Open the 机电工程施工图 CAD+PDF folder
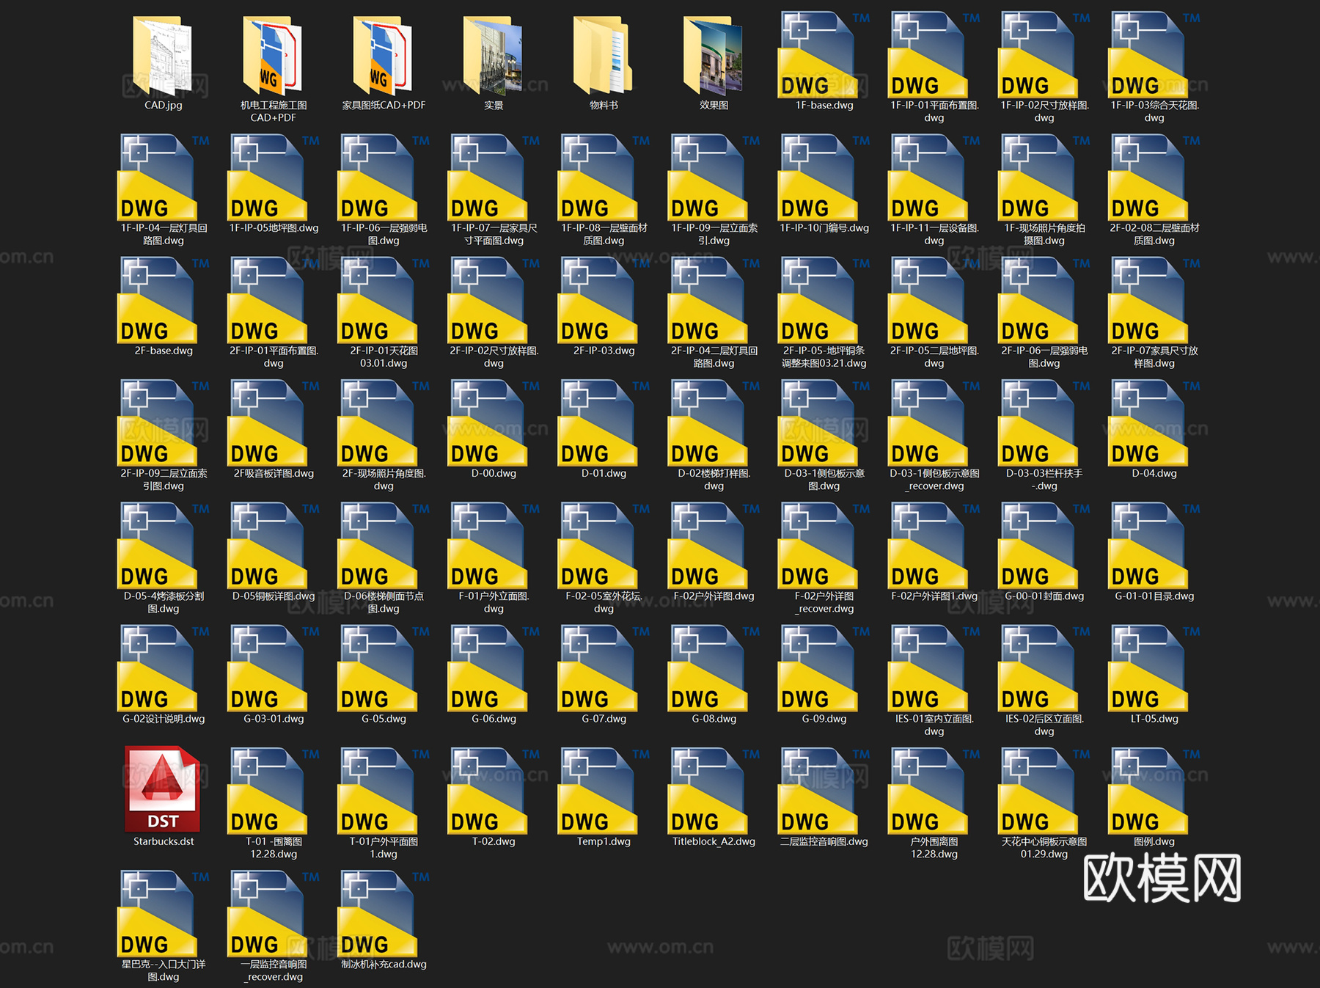 [273, 57]
